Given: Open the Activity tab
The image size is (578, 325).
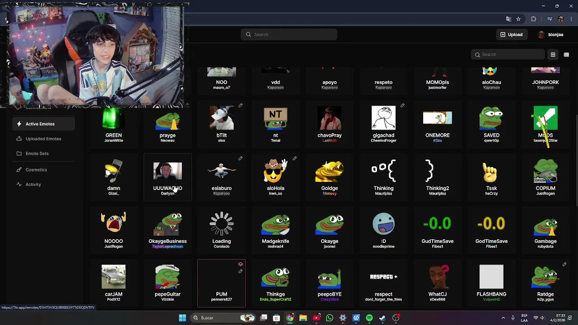Looking at the screenshot, I should [x=44, y=184].
